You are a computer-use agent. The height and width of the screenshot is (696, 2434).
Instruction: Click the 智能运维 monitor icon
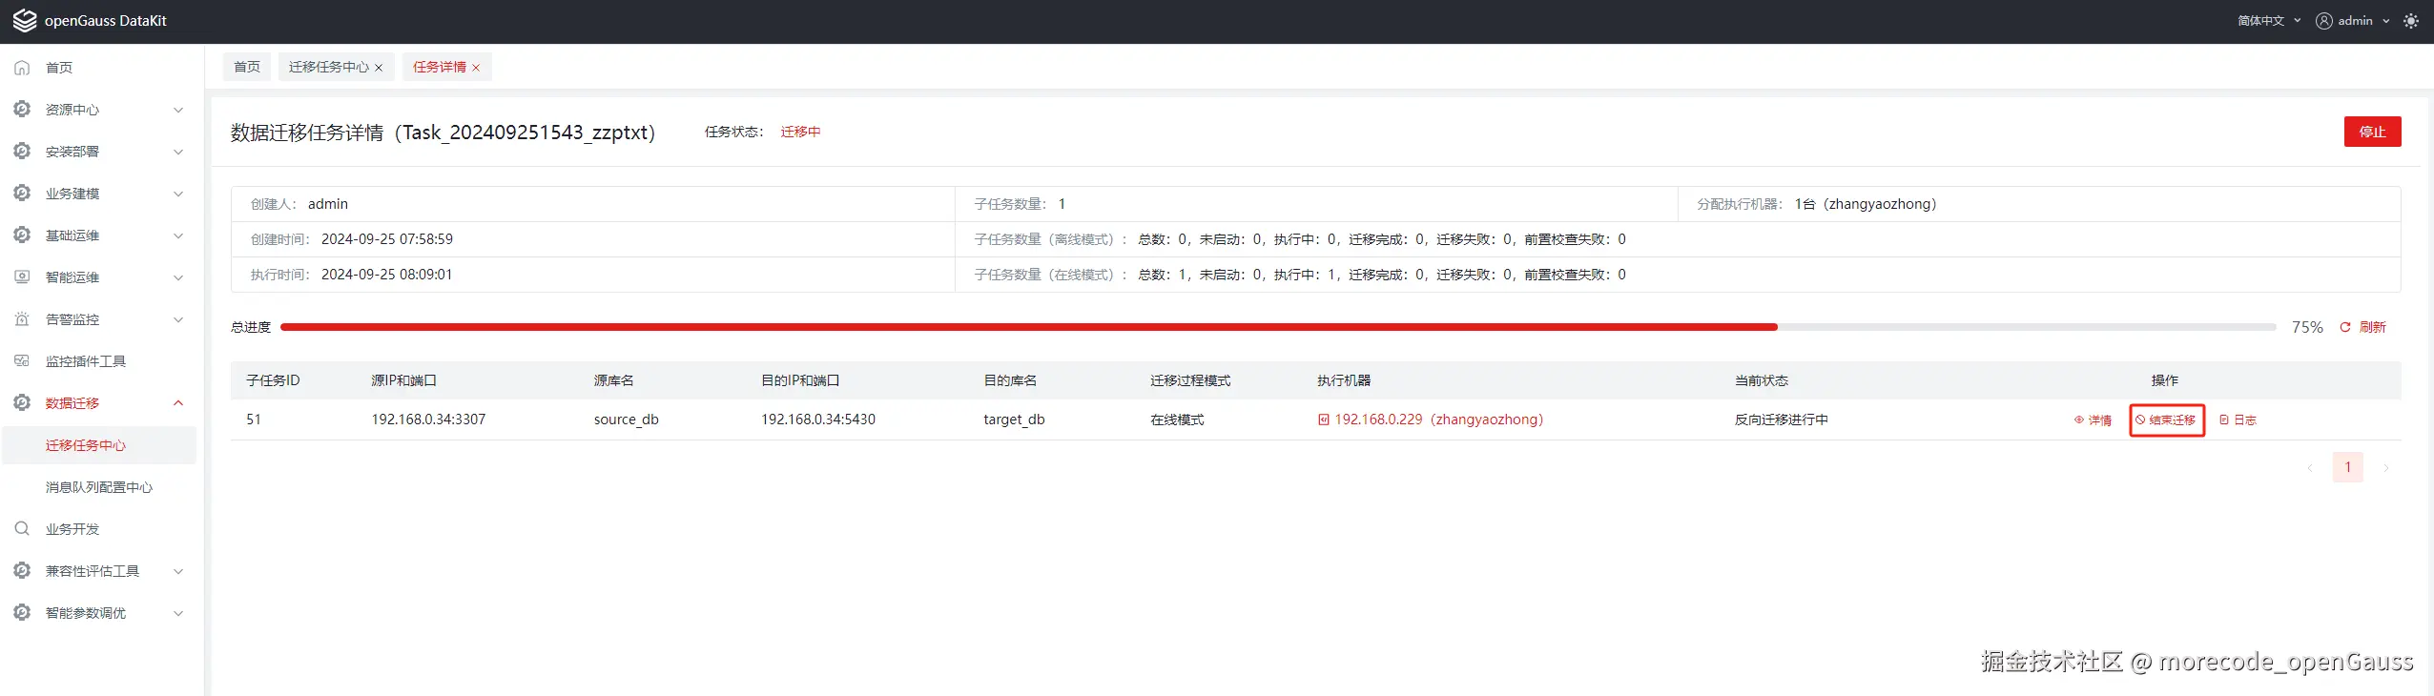pos(22,277)
